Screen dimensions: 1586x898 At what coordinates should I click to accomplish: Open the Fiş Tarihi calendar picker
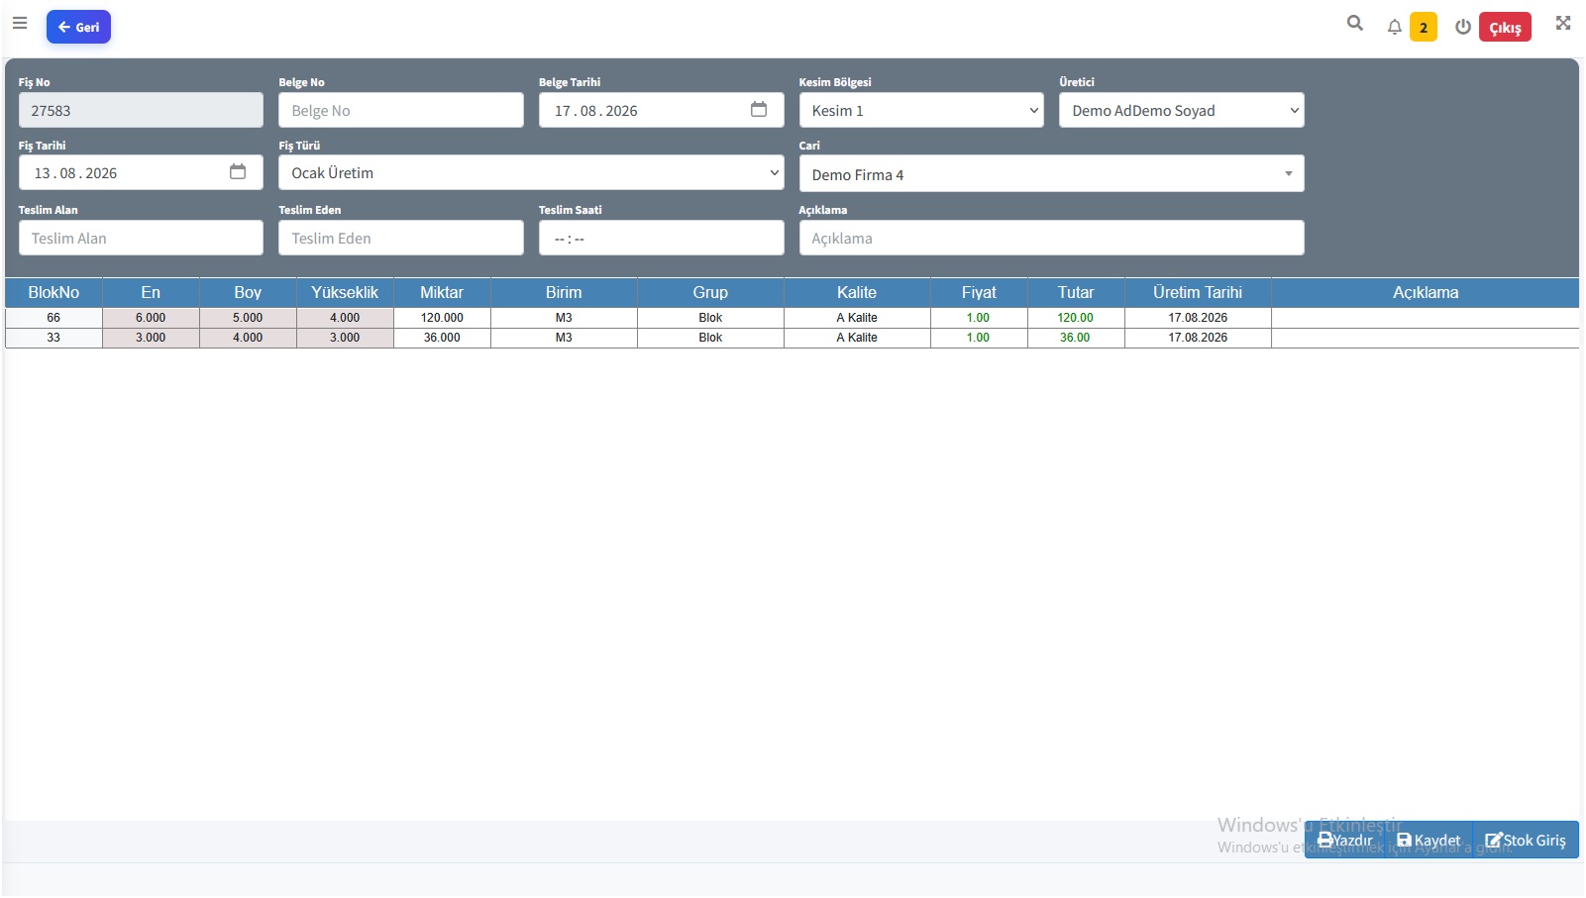pyautogui.click(x=238, y=171)
